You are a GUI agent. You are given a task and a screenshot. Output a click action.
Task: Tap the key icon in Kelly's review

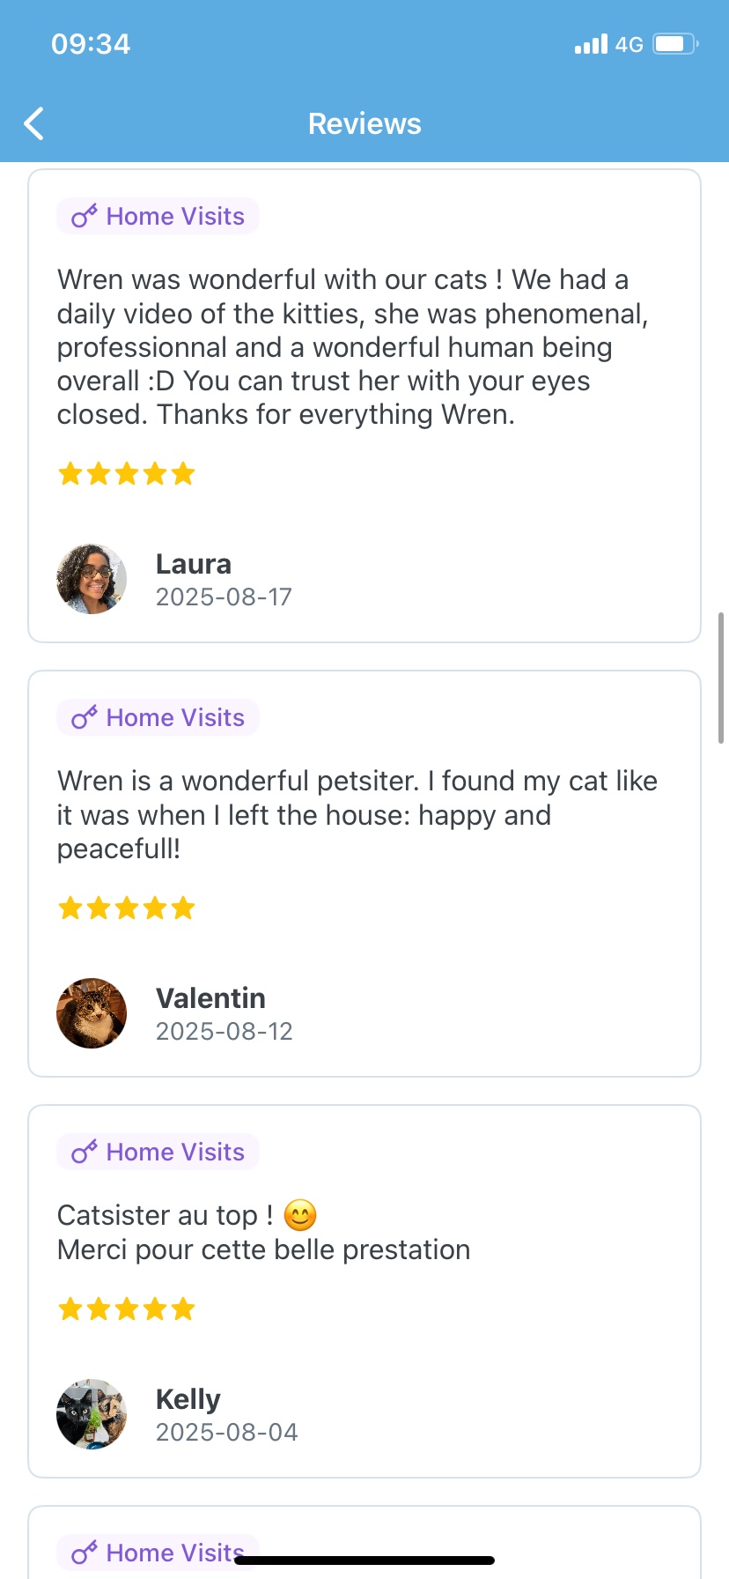pyautogui.click(x=84, y=1153)
